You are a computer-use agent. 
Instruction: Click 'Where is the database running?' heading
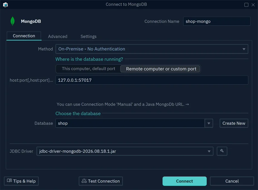[89, 59]
